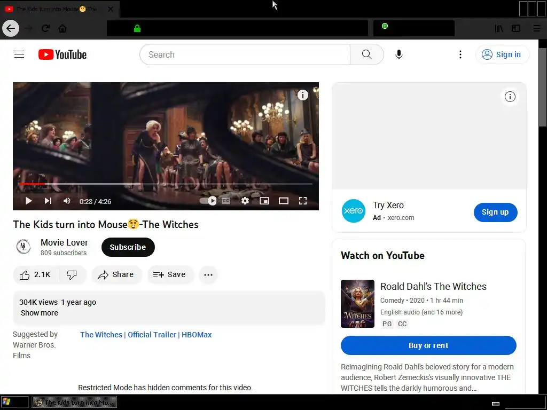Click the green padlock security icon
This screenshot has width=547, height=410.
tap(137, 28)
